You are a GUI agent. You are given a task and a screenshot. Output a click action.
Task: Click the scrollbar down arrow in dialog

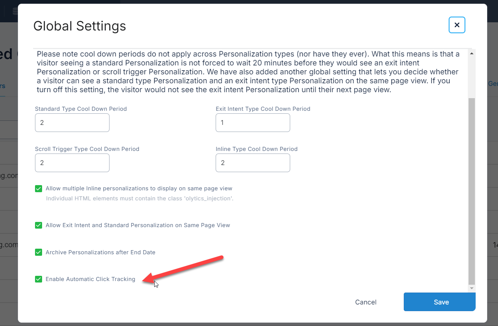pyautogui.click(x=472, y=288)
